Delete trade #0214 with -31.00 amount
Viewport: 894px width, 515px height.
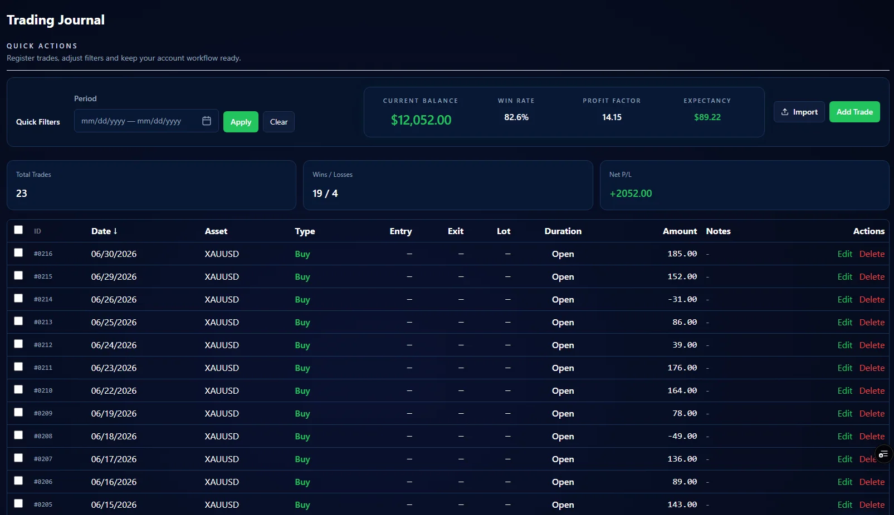(872, 299)
